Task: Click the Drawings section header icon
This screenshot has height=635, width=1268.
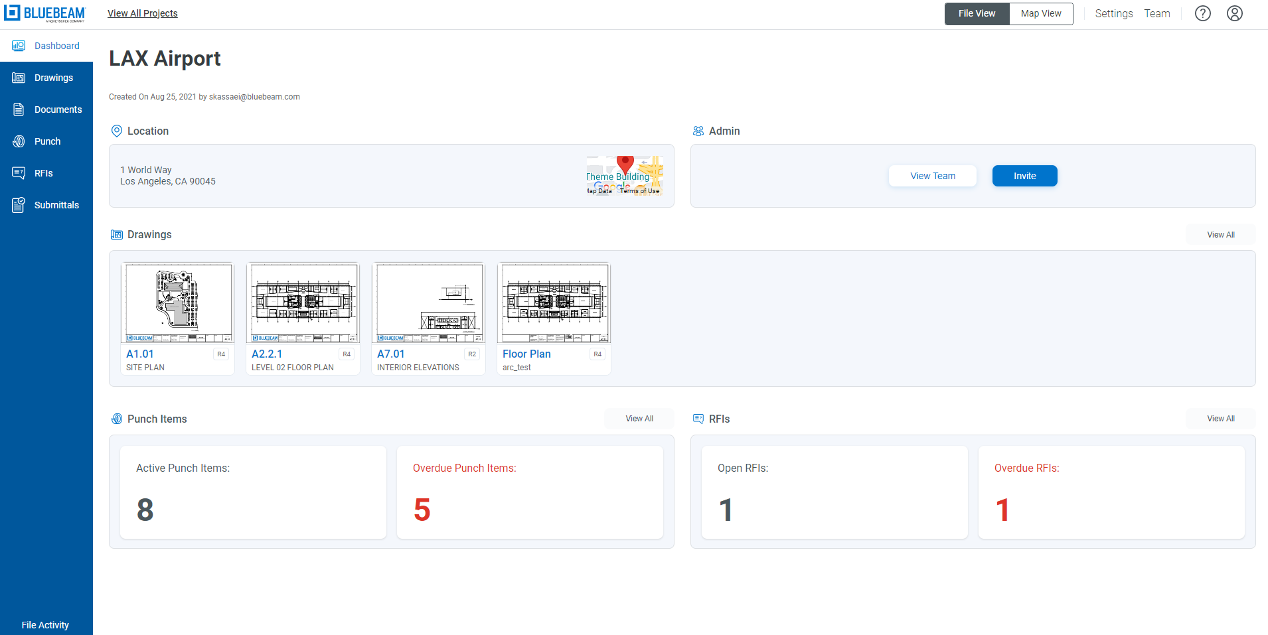Action: [117, 235]
